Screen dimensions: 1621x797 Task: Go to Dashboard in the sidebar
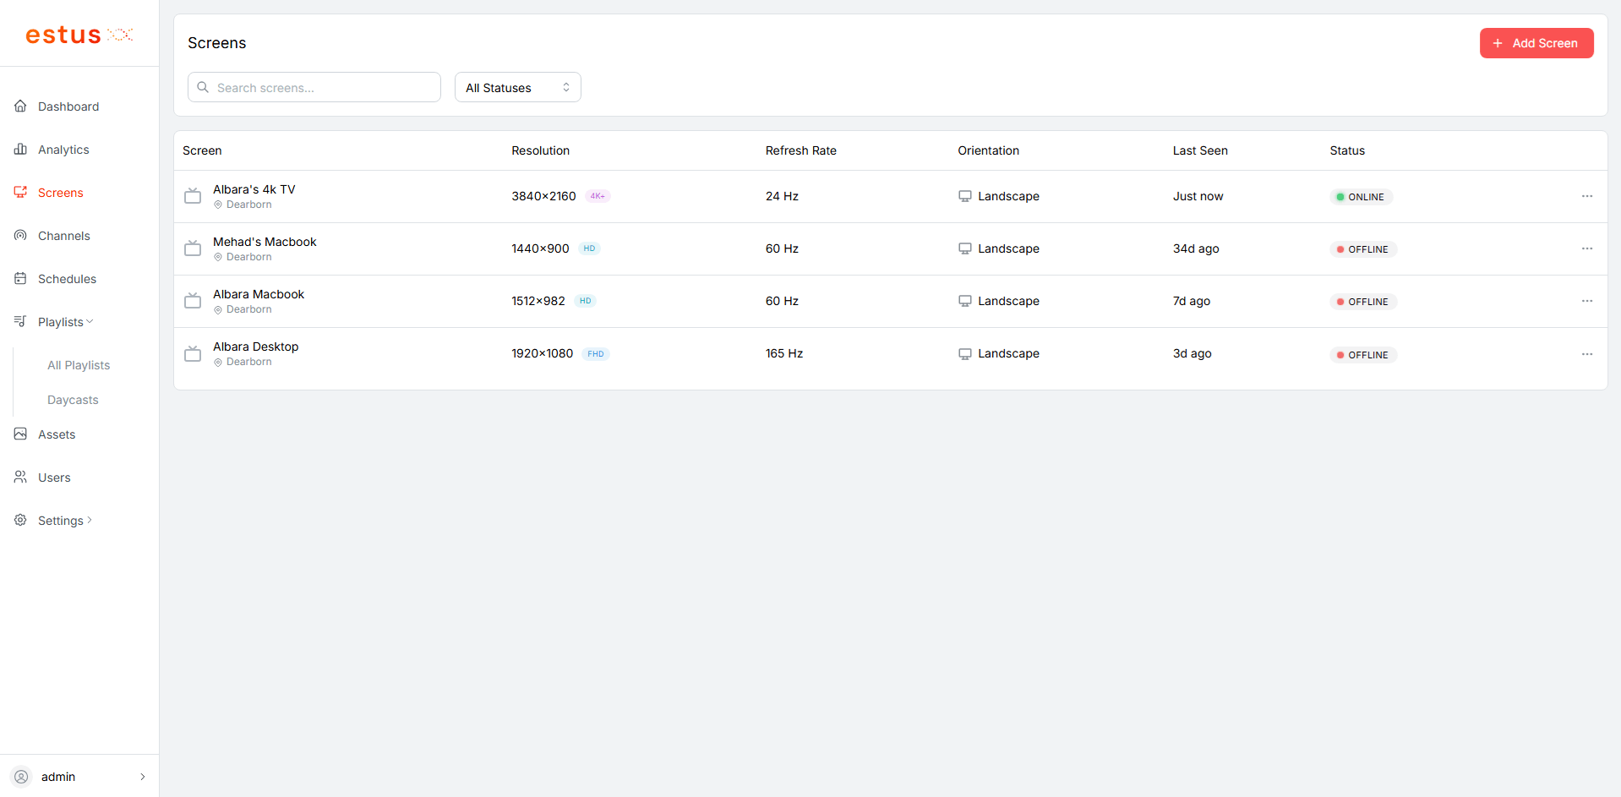(x=68, y=106)
